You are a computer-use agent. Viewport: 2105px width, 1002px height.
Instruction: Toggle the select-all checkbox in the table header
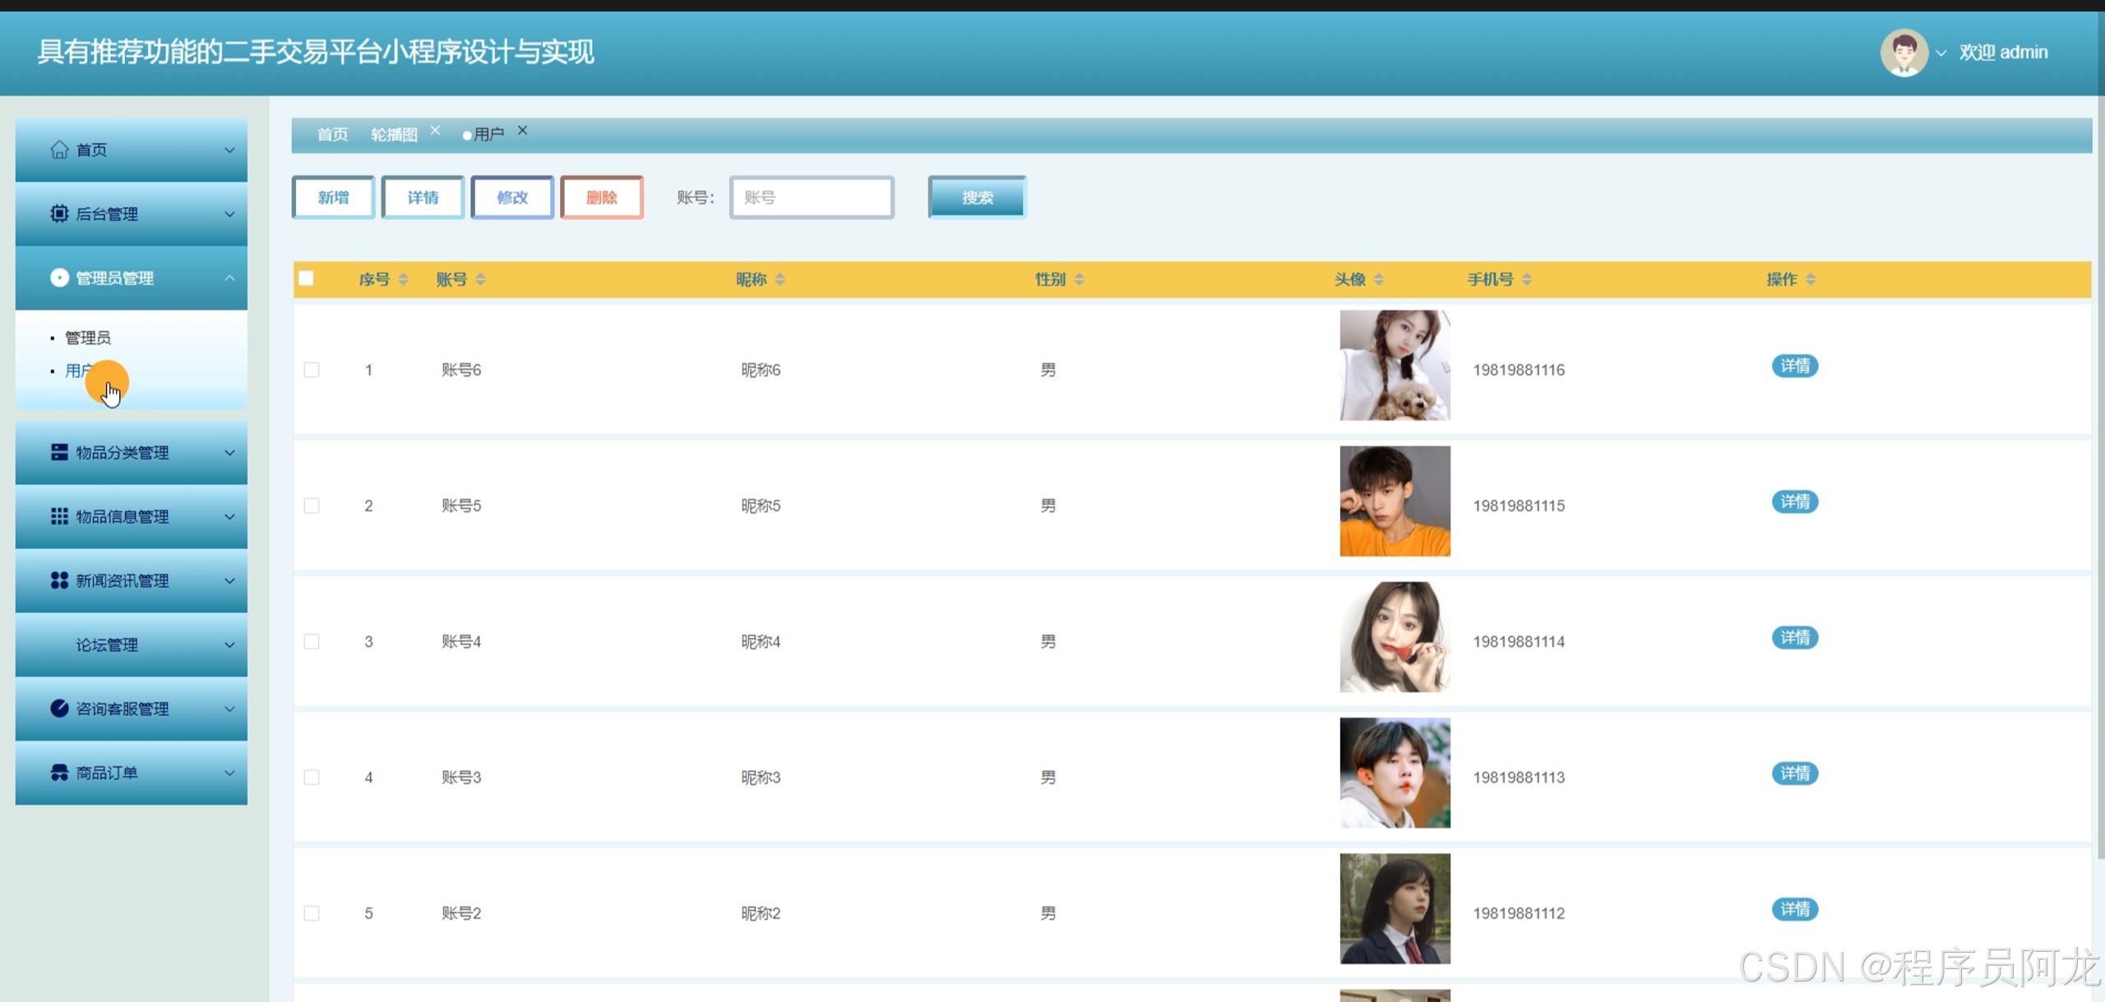coord(307,279)
